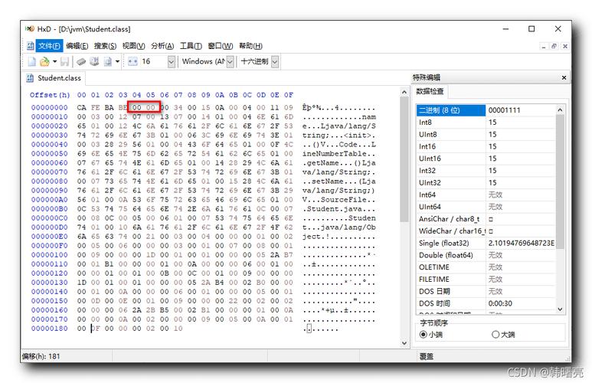This screenshot has width=592, height=383.
Task: Click the Int64 row in data inspector
Action: click(x=486, y=195)
